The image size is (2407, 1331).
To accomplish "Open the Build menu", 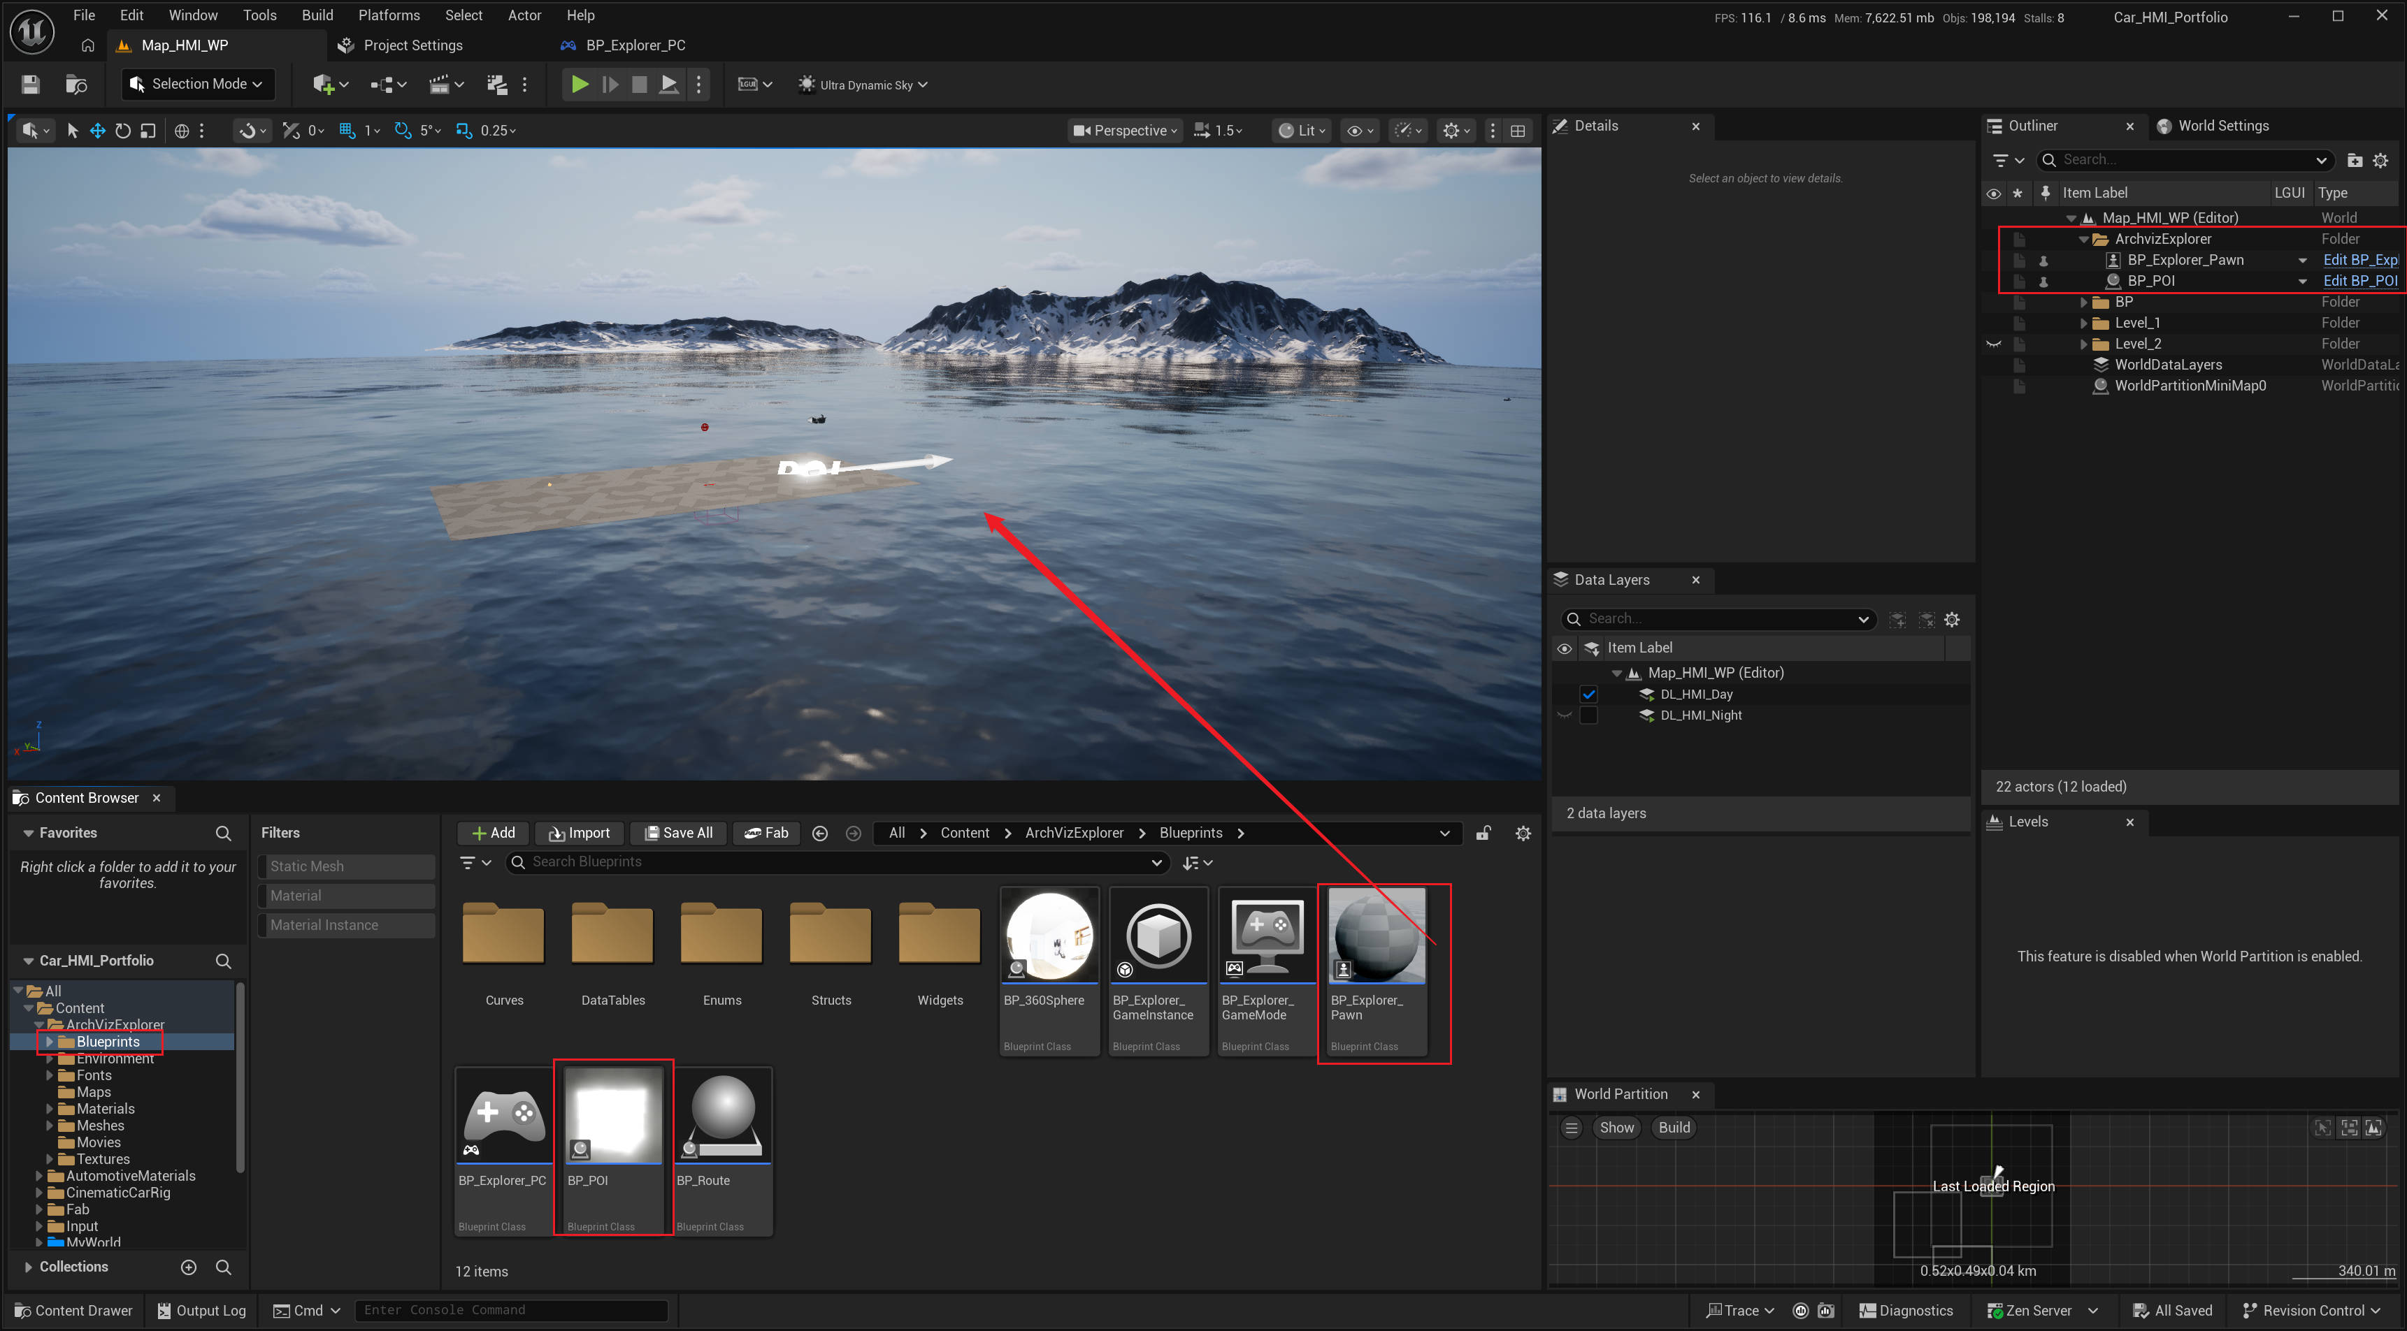I will point(317,15).
